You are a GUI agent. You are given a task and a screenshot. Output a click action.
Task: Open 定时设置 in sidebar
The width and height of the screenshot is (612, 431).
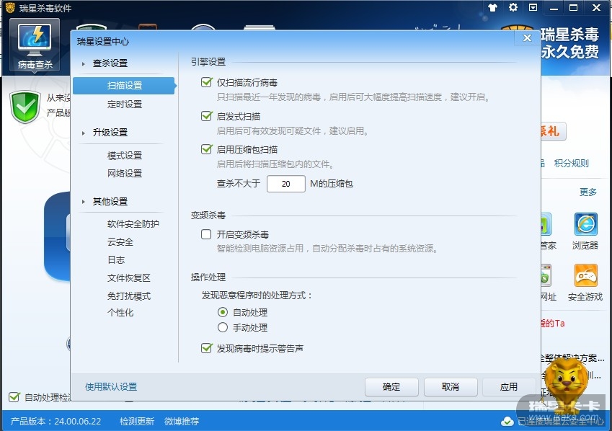pyautogui.click(x=125, y=105)
